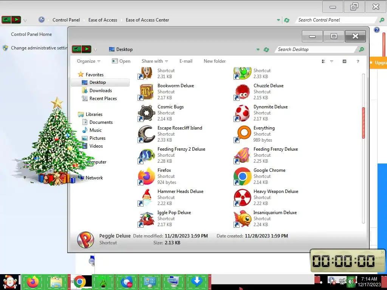Image resolution: width=387 pixels, height=290 pixels.
Task: Select the Google Chrome shortcut icon in folder
Action: click(242, 177)
